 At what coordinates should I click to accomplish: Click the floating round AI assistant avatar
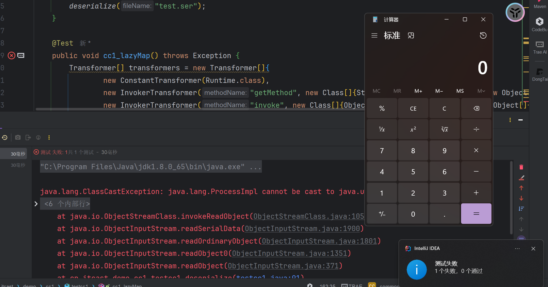[x=515, y=13]
